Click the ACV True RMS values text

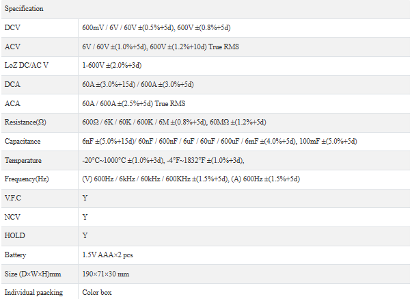[160, 47]
